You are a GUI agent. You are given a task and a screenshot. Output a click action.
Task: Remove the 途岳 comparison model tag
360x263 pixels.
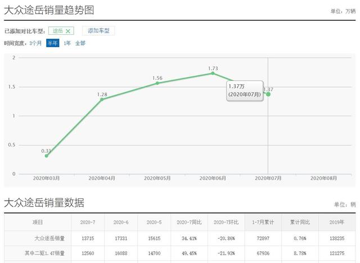pos(67,31)
